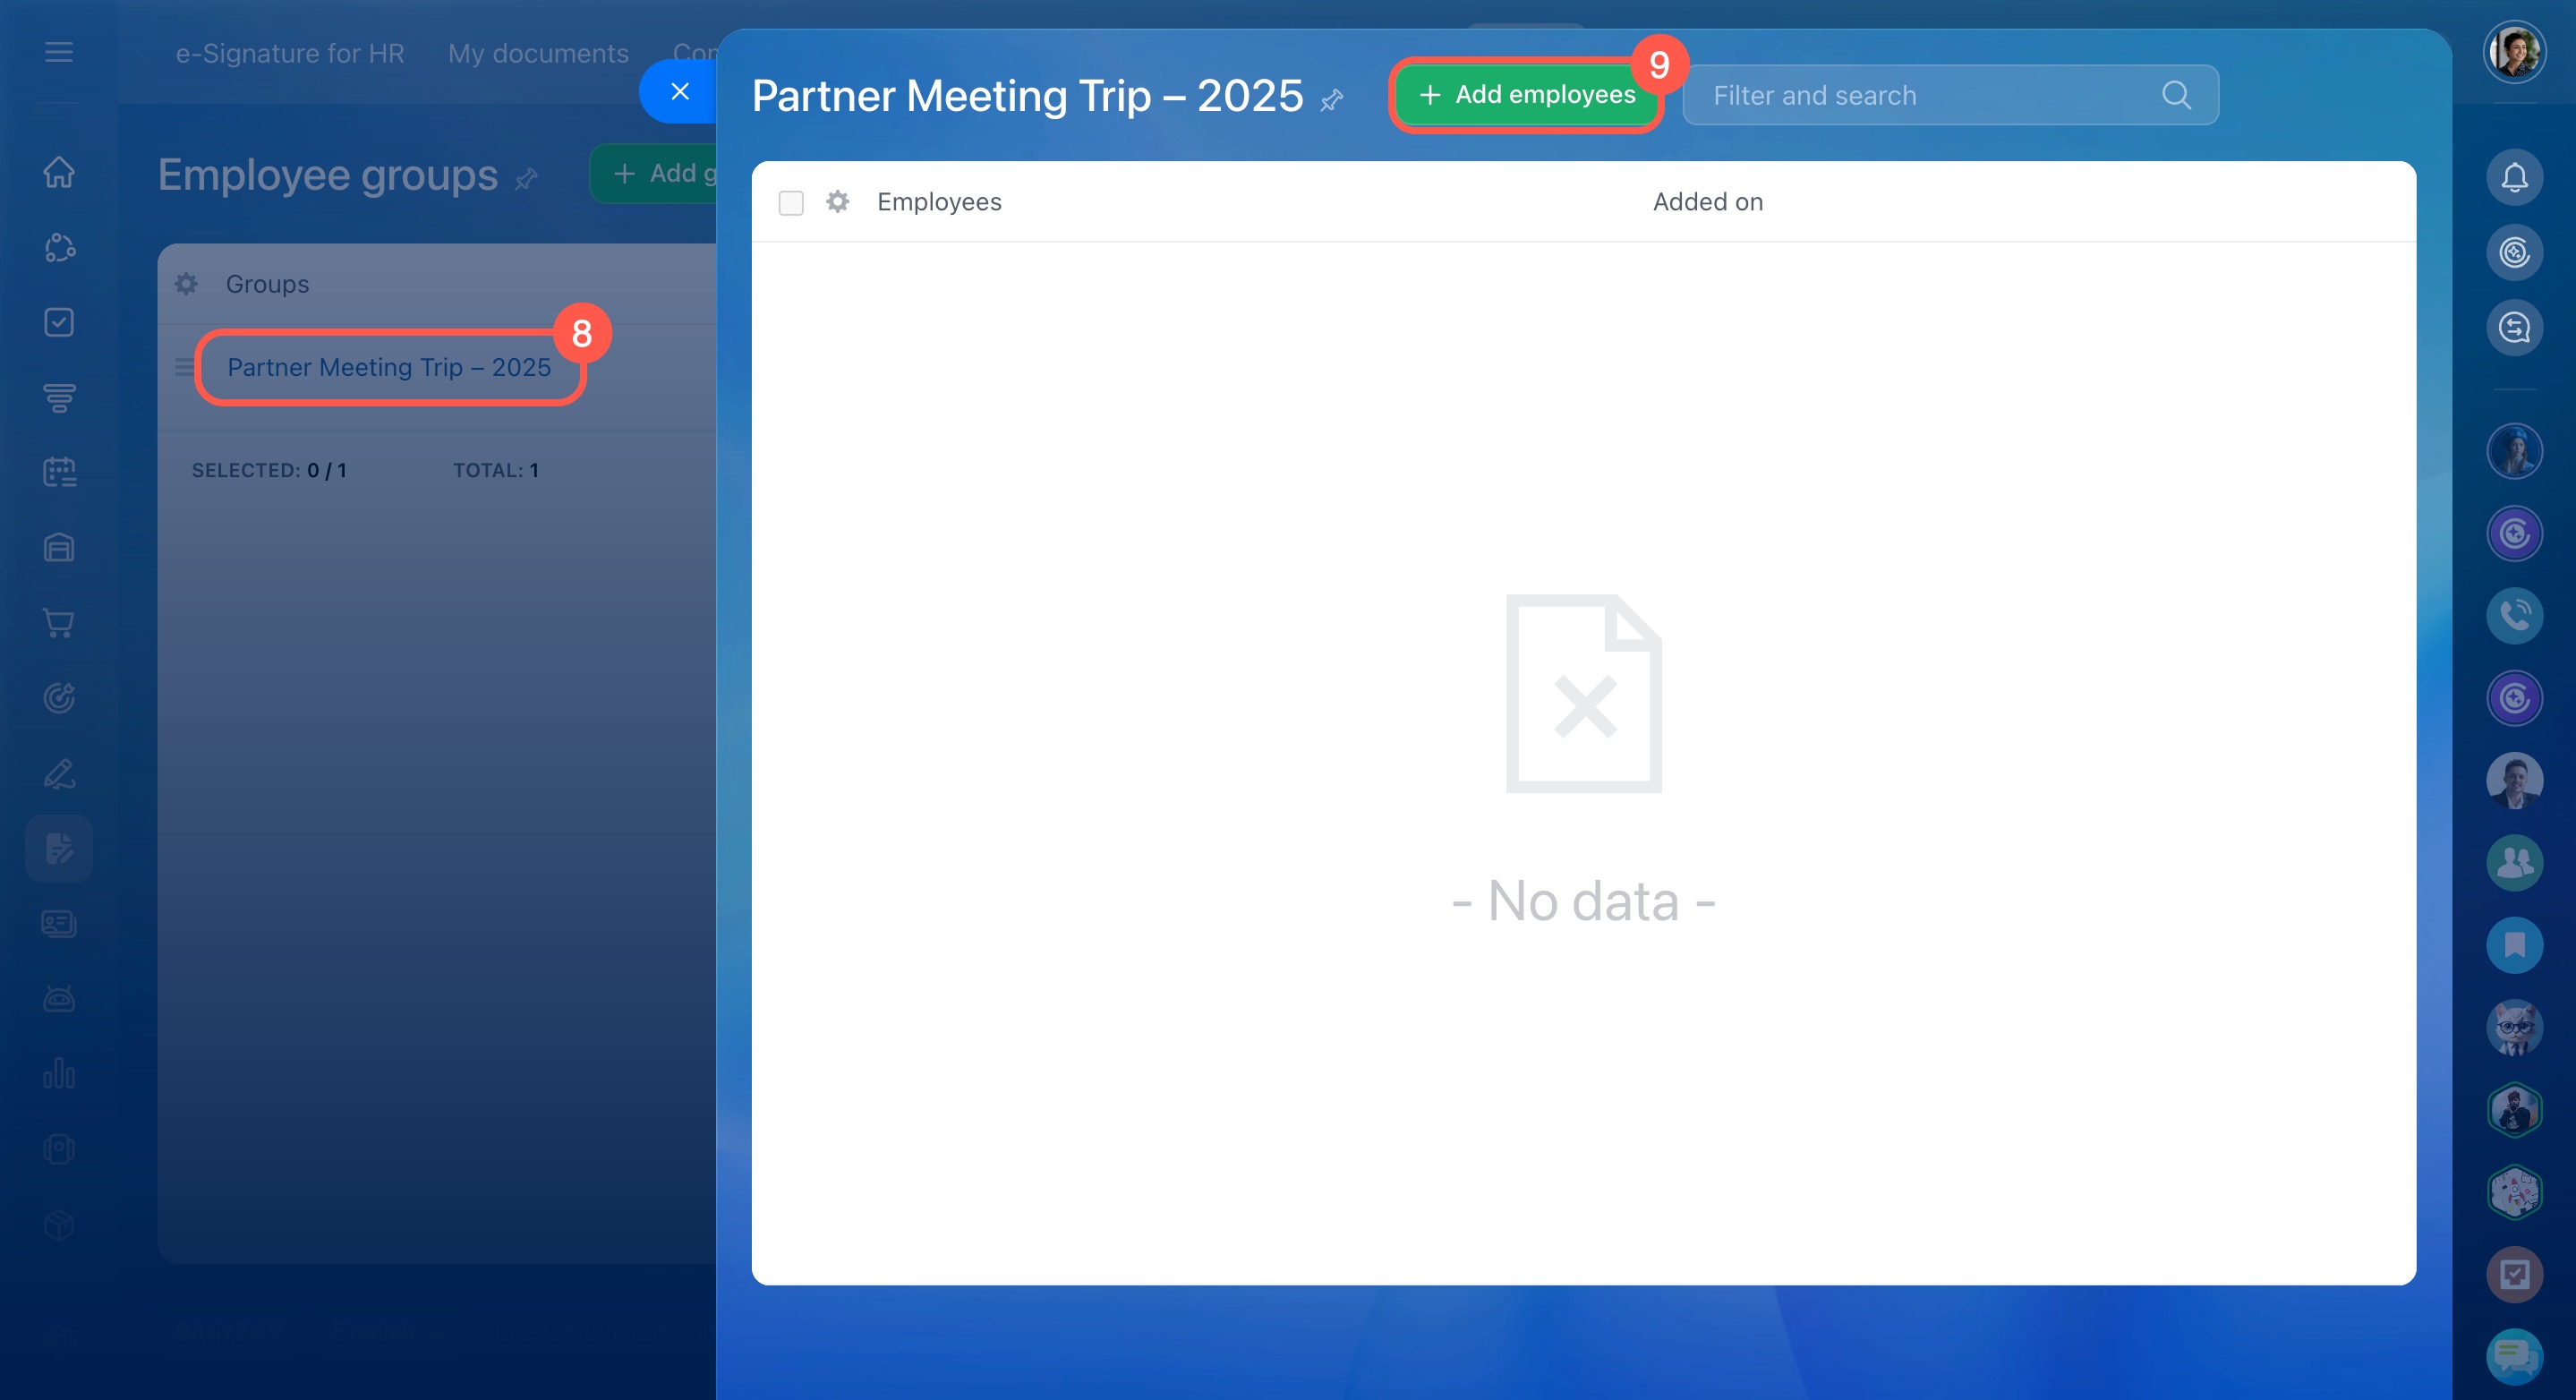This screenshot has height=1400, width=2576.
Task: Click the Add group button
Action: pos(654,173)
